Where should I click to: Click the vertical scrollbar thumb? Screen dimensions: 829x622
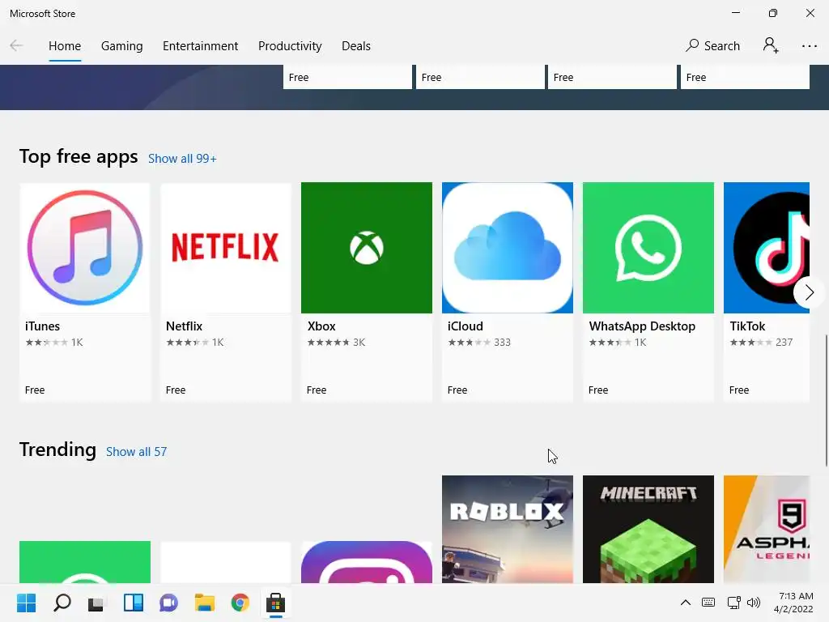(826, 400)
